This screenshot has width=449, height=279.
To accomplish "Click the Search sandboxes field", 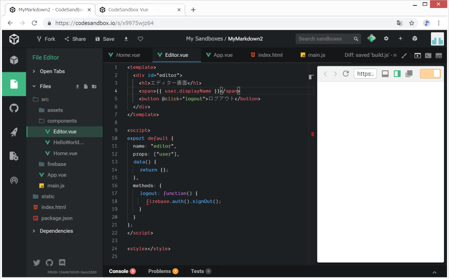I will click(323, 39).
